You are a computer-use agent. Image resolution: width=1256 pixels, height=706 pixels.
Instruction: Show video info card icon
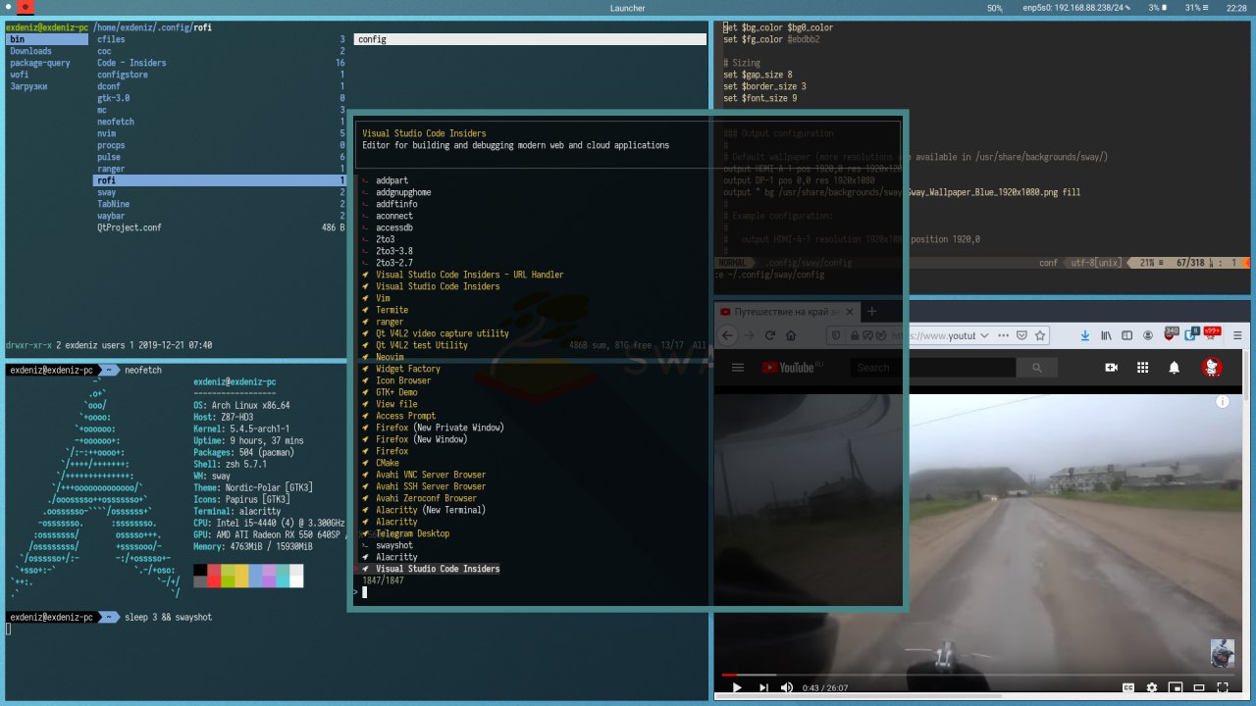(x=1223, y=402)
